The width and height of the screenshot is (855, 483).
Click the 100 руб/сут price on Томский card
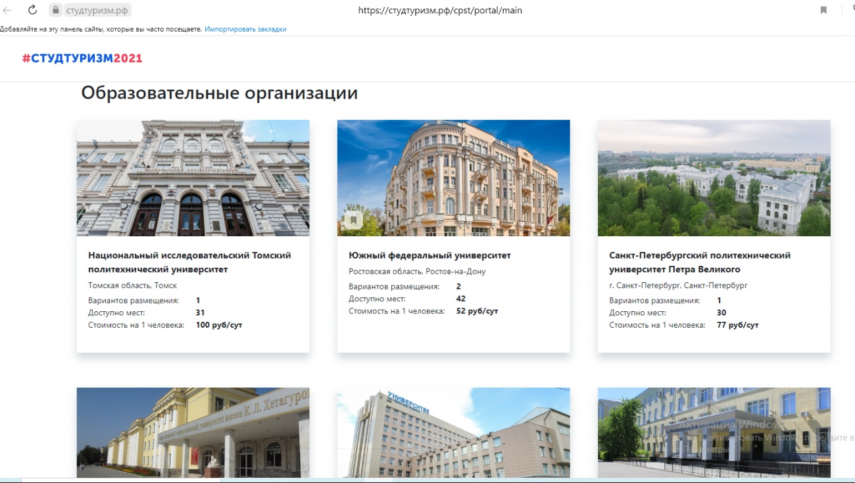tap(219, 325)
